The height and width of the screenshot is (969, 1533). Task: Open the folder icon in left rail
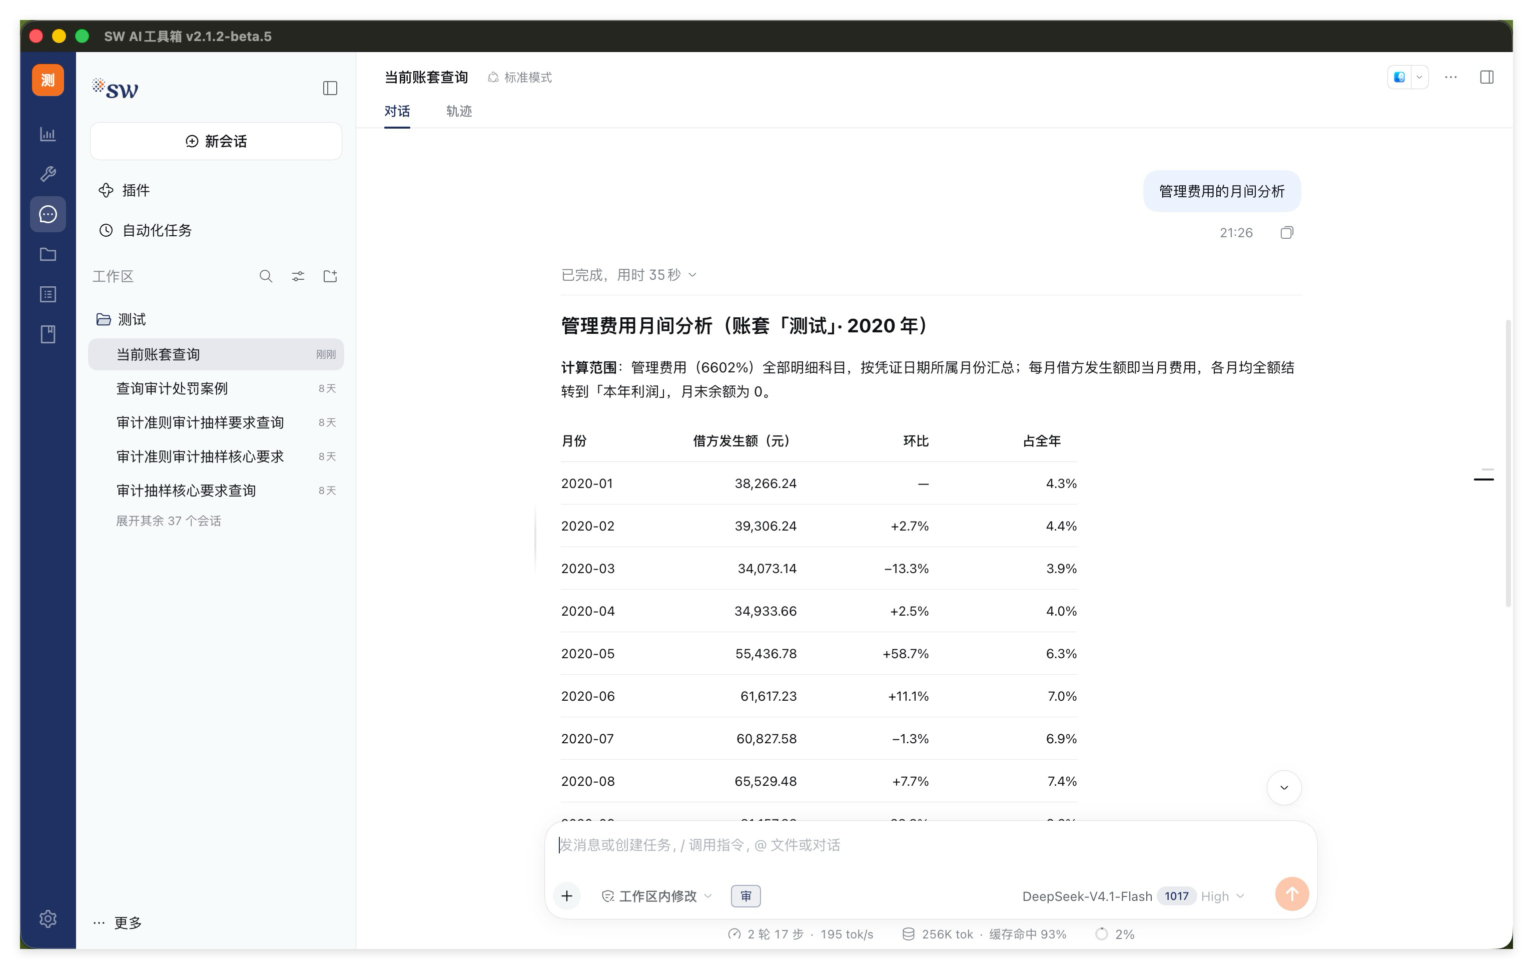coord(48,254)
